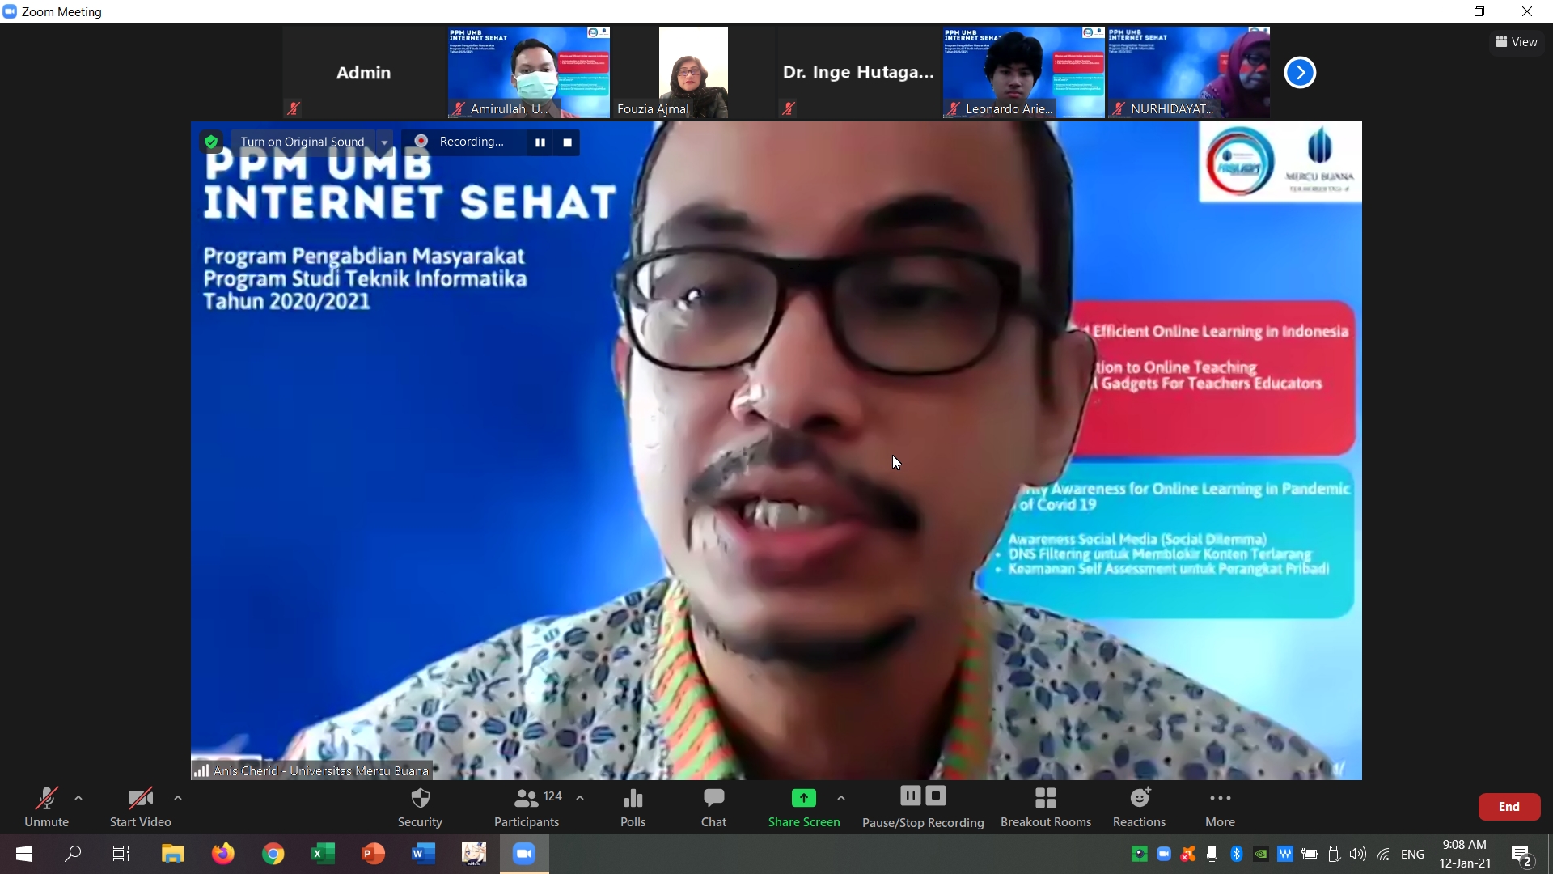Open the Waves audio tray icon
Screen dimensions: 1553x874
coord(1284,854)
